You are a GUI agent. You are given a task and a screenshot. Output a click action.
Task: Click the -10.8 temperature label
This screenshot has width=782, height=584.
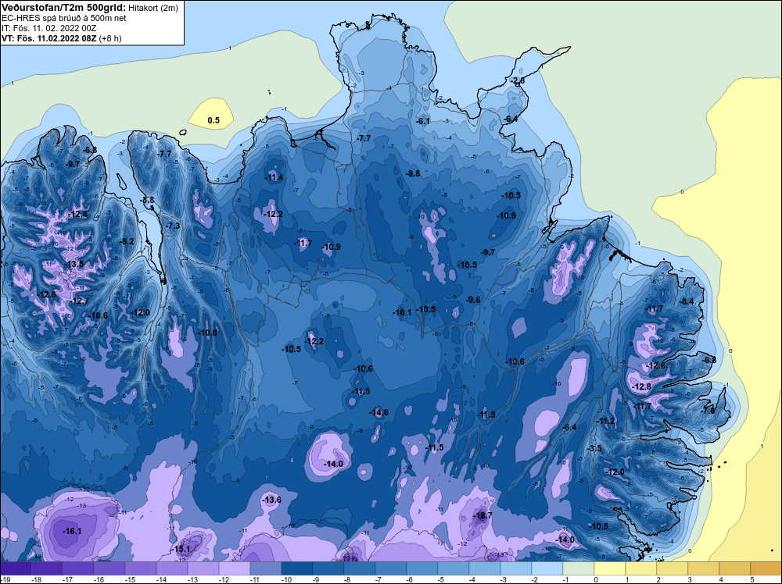tap(208, 333)
